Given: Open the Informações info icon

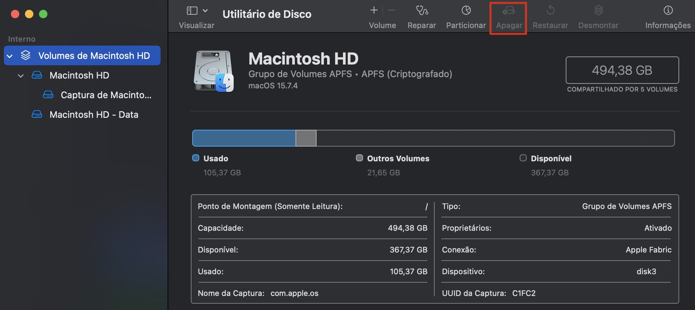Looking at the screenshot, I should click(x=668, y=10).
